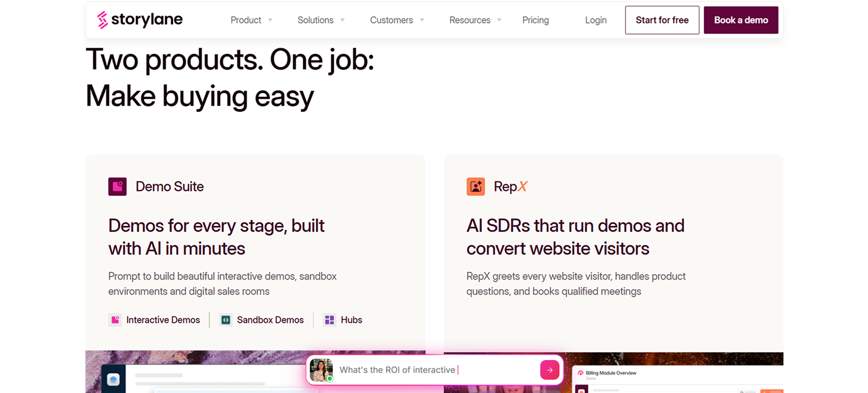Click the Start for free button
Viewport: 868px width, 393px height.
pos(662,20)
